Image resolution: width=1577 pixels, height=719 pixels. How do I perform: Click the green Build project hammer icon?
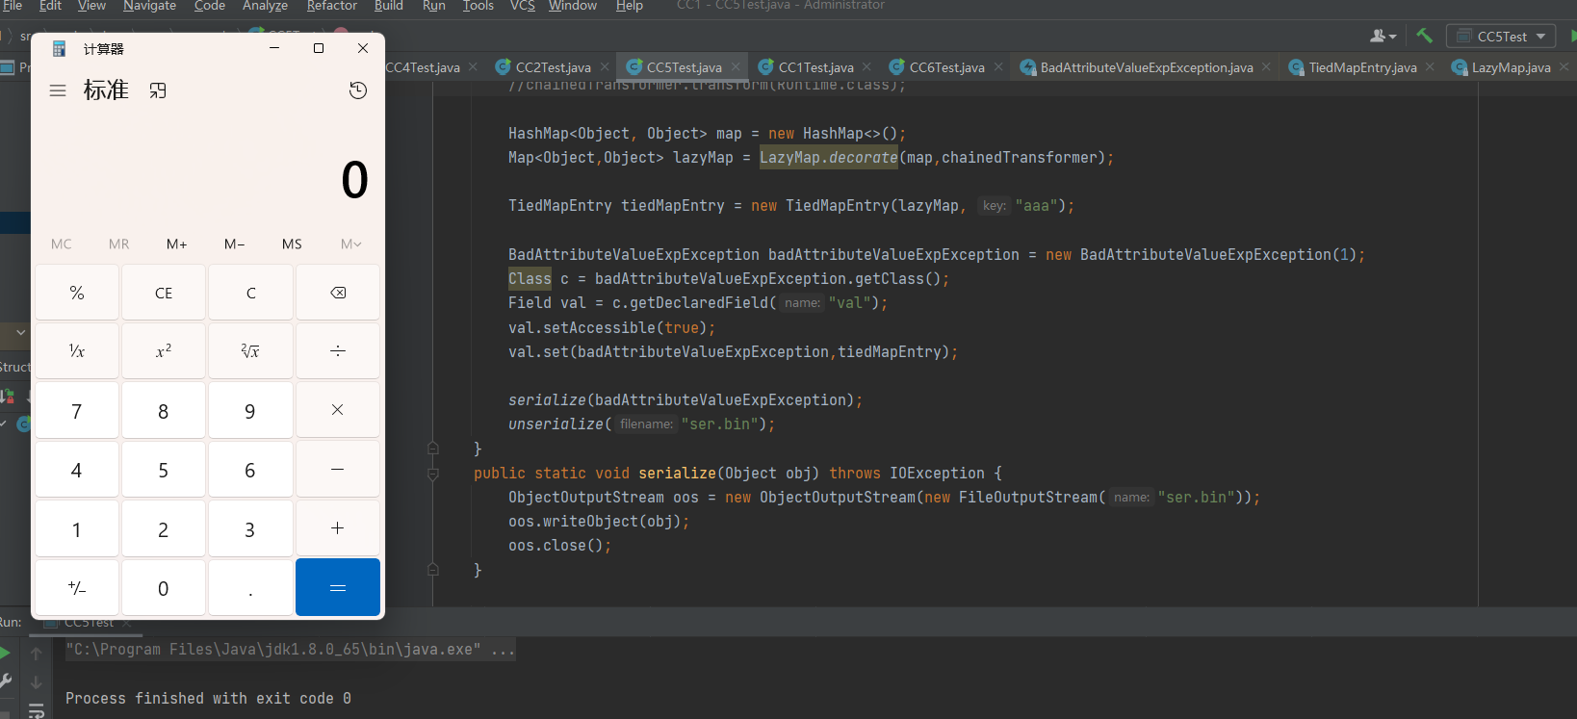[1424, 36]
